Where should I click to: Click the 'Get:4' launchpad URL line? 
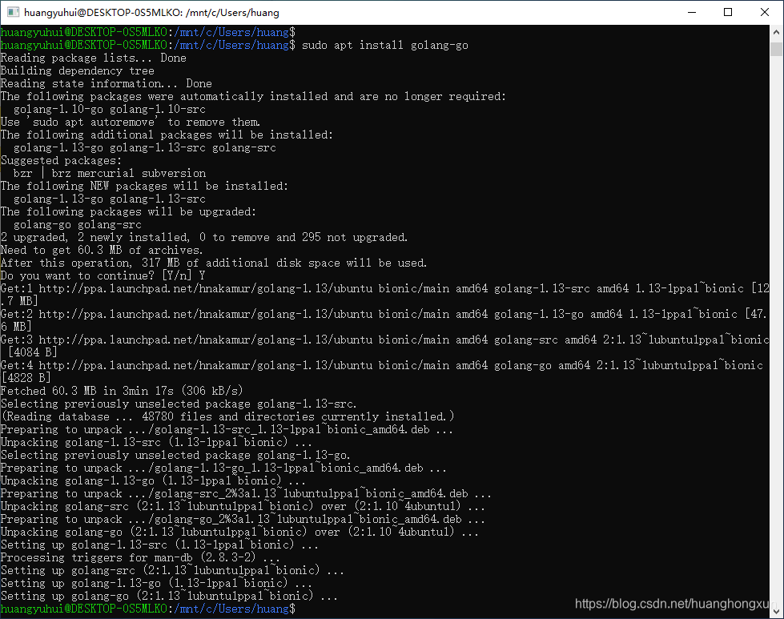tap(382, 372)
